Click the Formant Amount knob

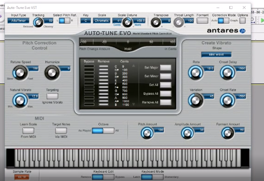point(228,133)
